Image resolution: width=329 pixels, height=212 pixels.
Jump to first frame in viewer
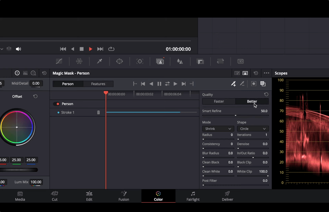[x=63, y=49]
